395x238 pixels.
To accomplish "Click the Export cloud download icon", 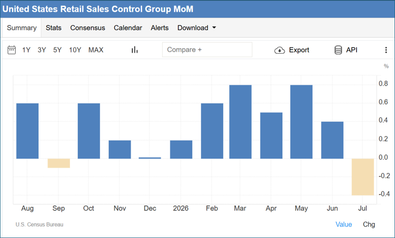I will point(279,50).
